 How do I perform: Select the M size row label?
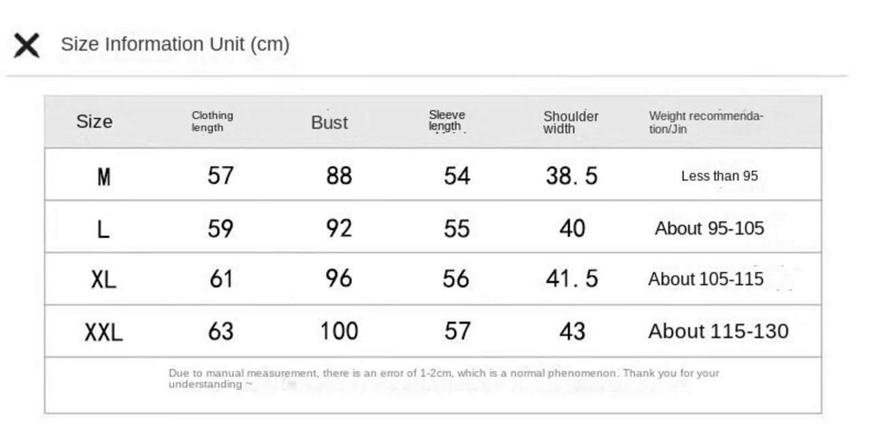coord(103,178)
